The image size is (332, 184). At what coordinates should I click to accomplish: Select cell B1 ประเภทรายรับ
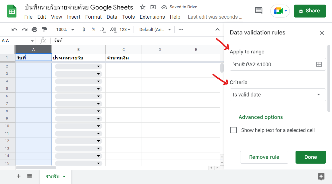[78, 58]
